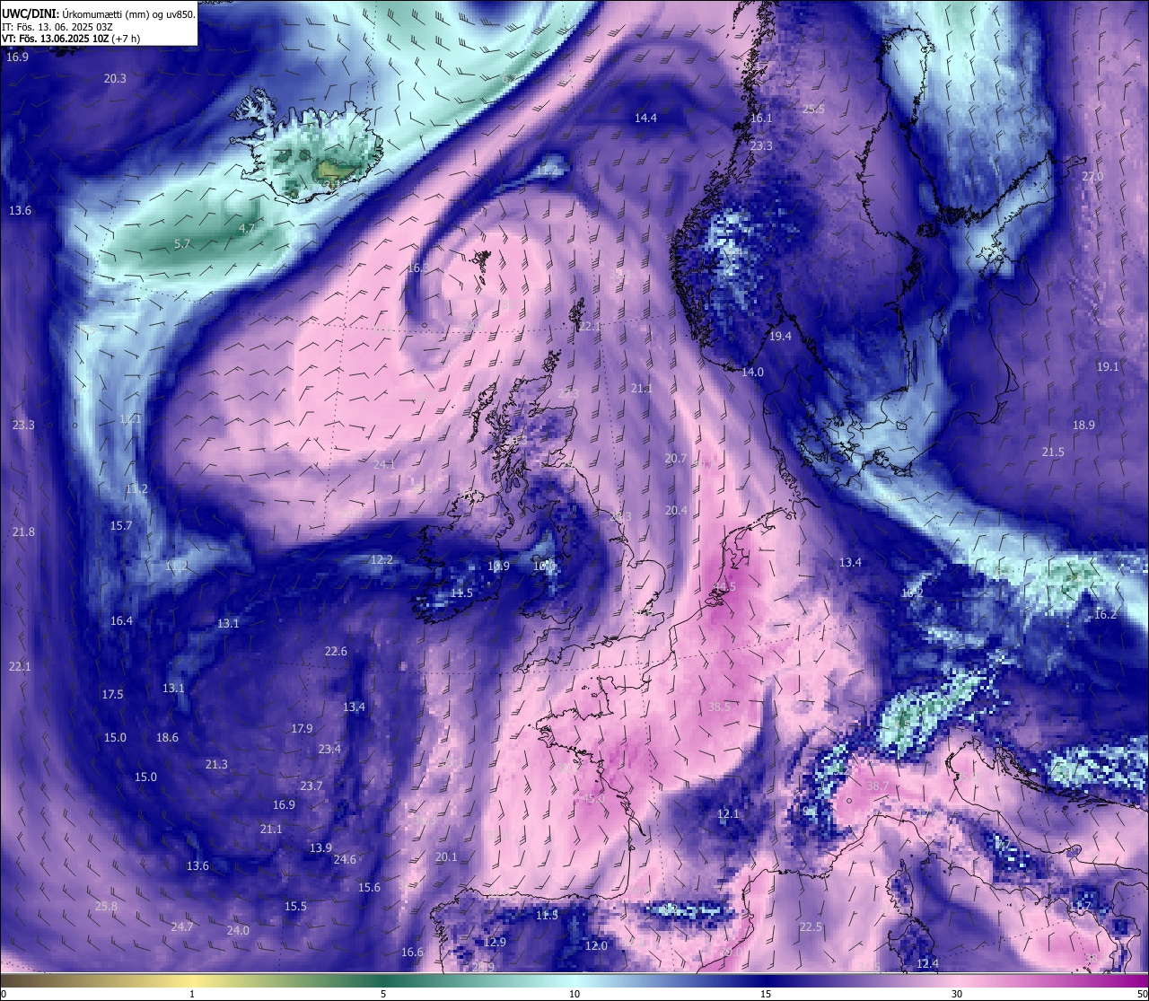The width and height of the screenshot is (1149, 1001).
Task: Click the 20.4 value in the North Sea
Action: pyautogui.click(x=675, y=510)
